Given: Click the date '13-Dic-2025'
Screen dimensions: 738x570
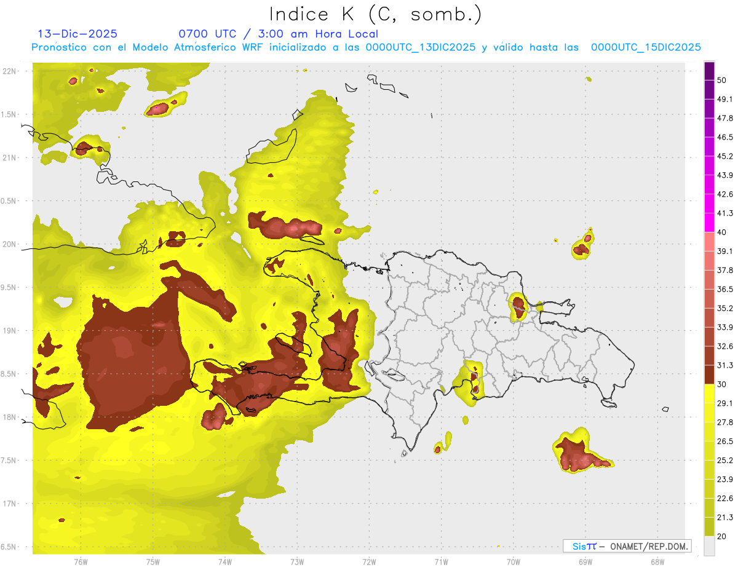Looking at the screenshot, I should (77, 34).
